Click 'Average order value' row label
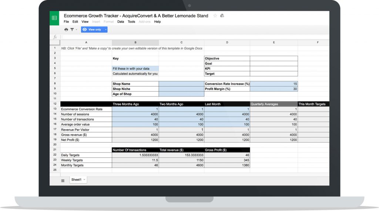 point(86,124)
